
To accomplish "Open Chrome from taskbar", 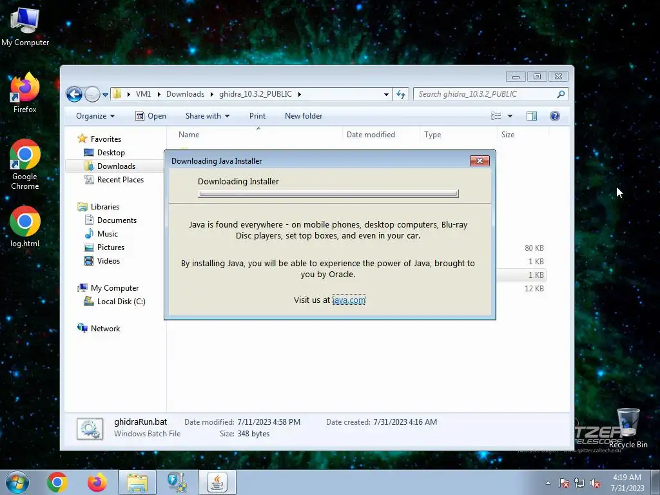I will pyautogui.click(x=57, y=482).
